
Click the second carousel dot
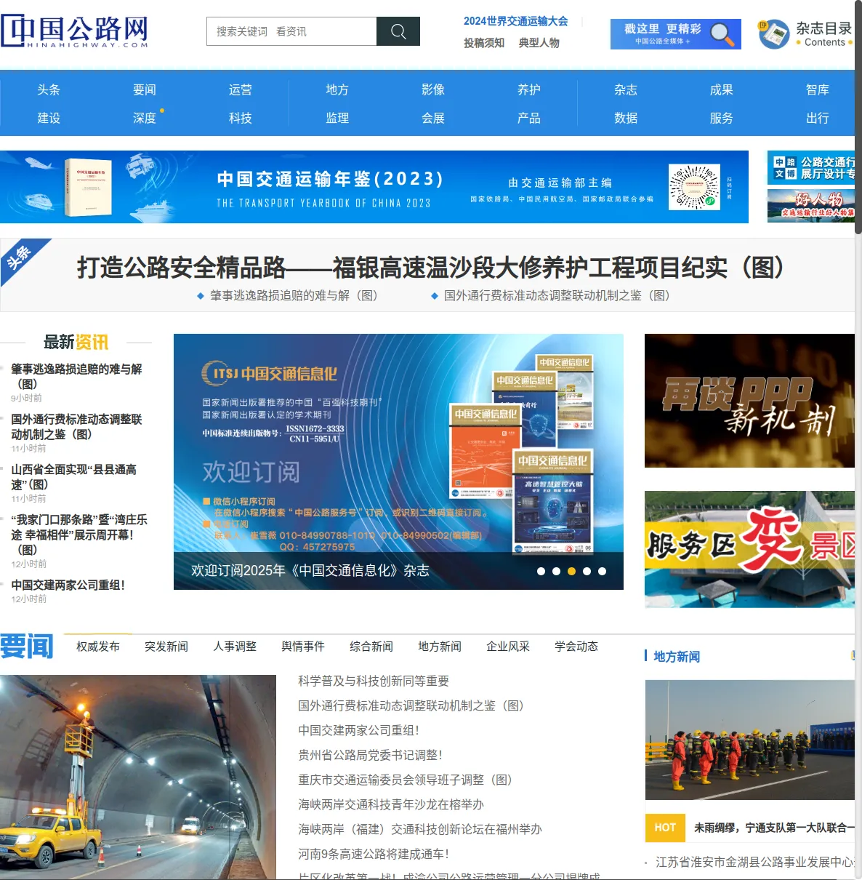[x=556, y=571]
